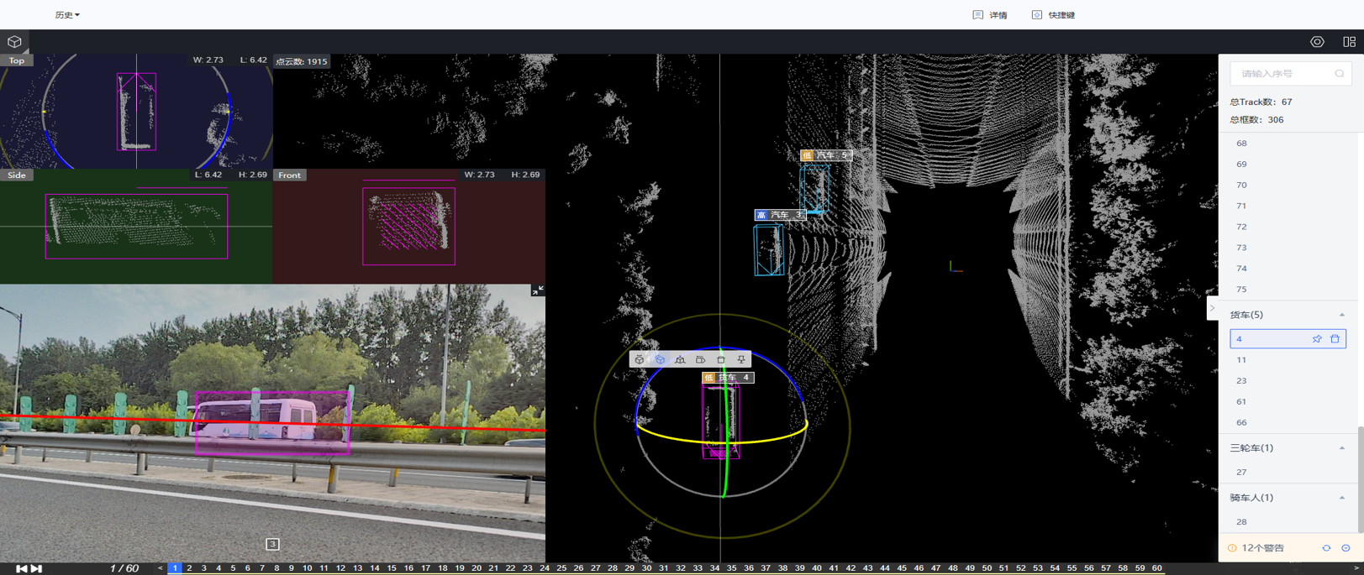Click the pin icon in the floating box toolbar

pyautogui.click(x=741, y=359)
